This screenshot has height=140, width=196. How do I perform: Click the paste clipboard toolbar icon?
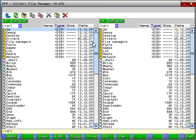click(x=57, y=15)
